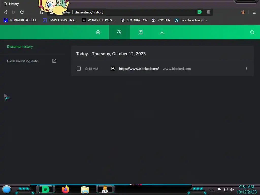Switch to the Settings gear tab
The image size is (260, 195).
[x=98, y=32]
